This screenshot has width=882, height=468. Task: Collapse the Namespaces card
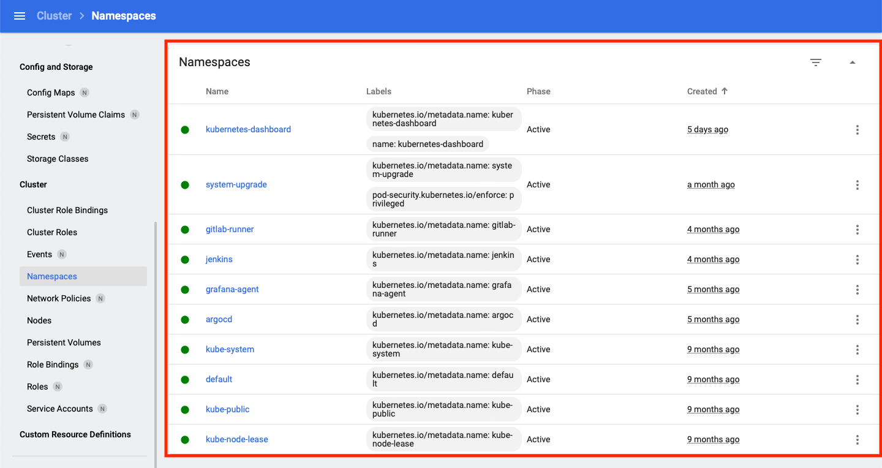point(853,62)
